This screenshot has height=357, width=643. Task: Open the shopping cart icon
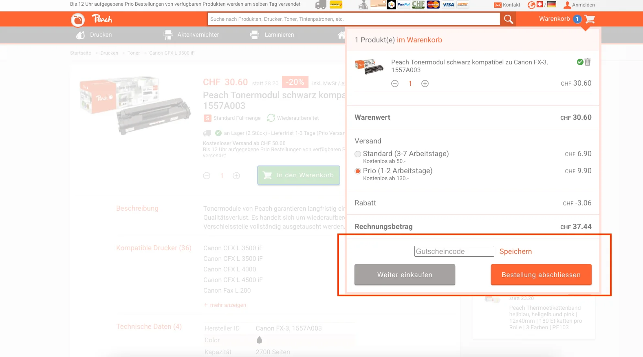pos(590,19)
